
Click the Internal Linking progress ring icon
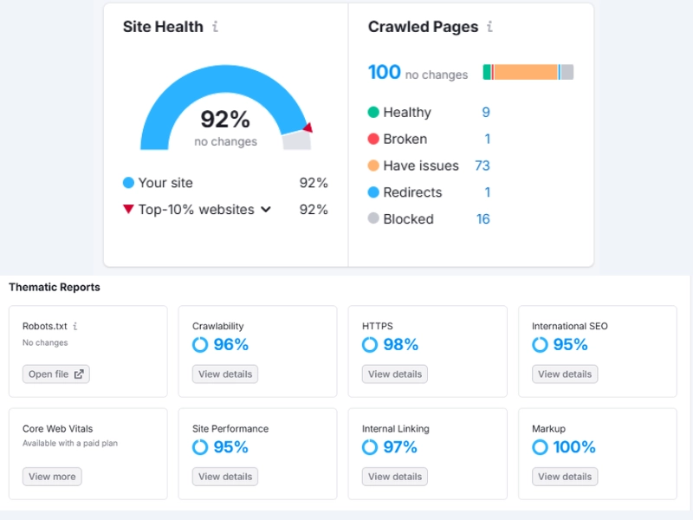pos(370,447)
